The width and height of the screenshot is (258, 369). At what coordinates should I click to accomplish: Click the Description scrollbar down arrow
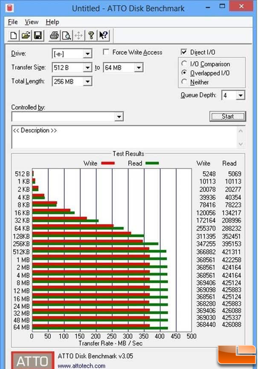(x=241, y=143)
